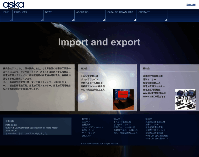This screenshot has width=199, height=157.
Task: Open ボルト先端切削加工工具 in the 輸入品 panel
Action: (x=93, y=90)
